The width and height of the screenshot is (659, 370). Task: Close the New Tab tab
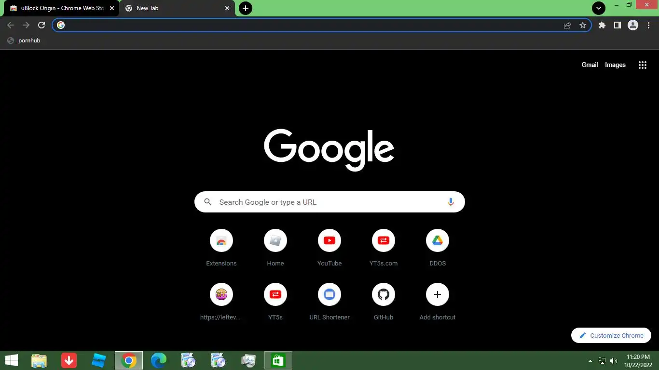pos(227,8)
